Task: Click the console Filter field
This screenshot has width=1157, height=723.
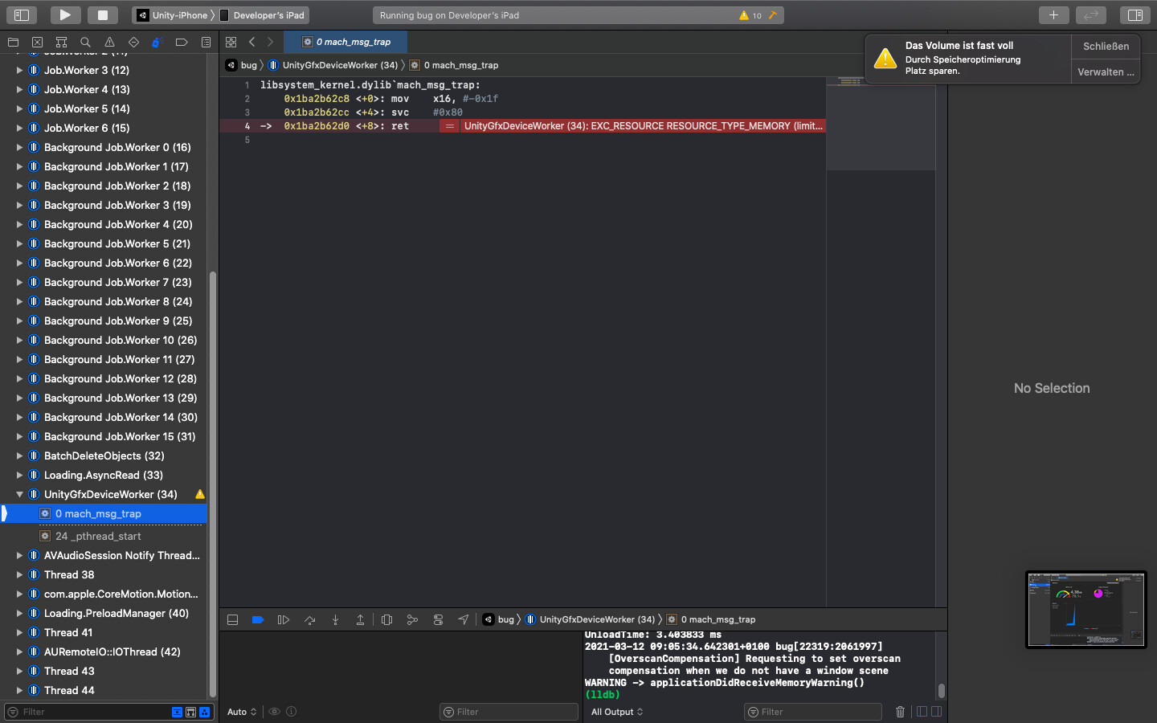Action: pyautogui.click(x=813, y=712)
